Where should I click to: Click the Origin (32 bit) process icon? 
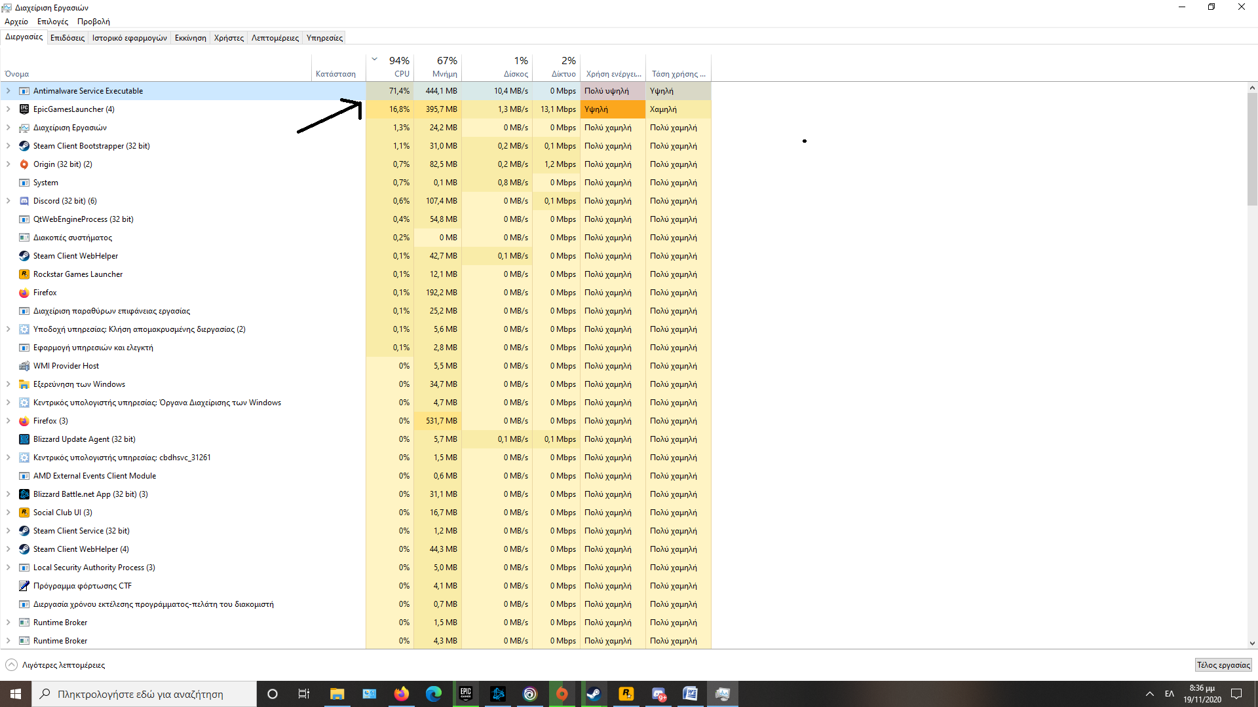pos(24,164)
